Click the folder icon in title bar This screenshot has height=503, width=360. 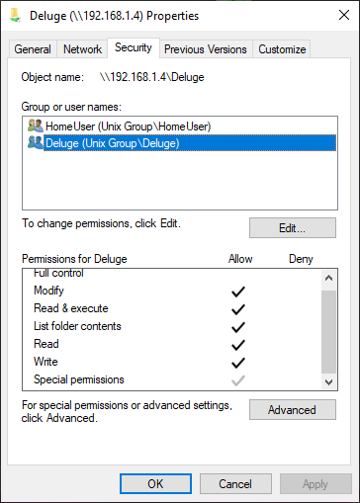[15, 16]
